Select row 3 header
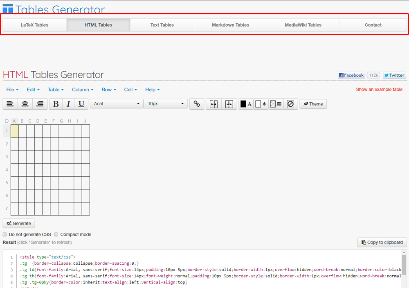Screen dimensions: 409x288 (x=7, y=157)
